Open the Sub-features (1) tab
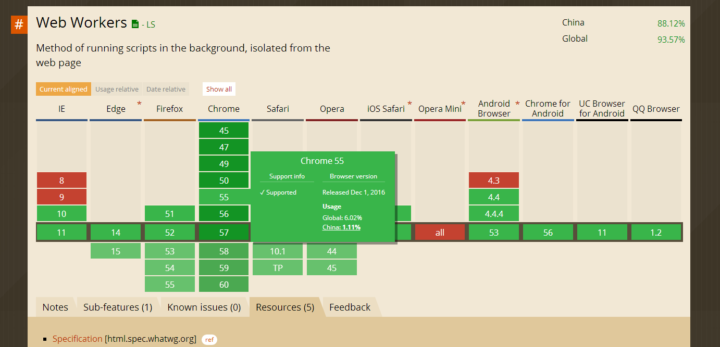The image size is (720, 347). pyautogui.click(x=118, y=307)
